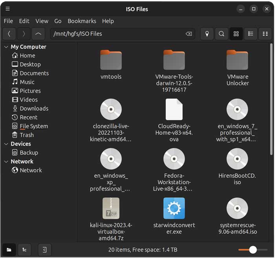Image resolution: width=275 pixels, height=258 pixels.
Task: Select the starwindconverter.exe gear icon
Action: [174, 208]
